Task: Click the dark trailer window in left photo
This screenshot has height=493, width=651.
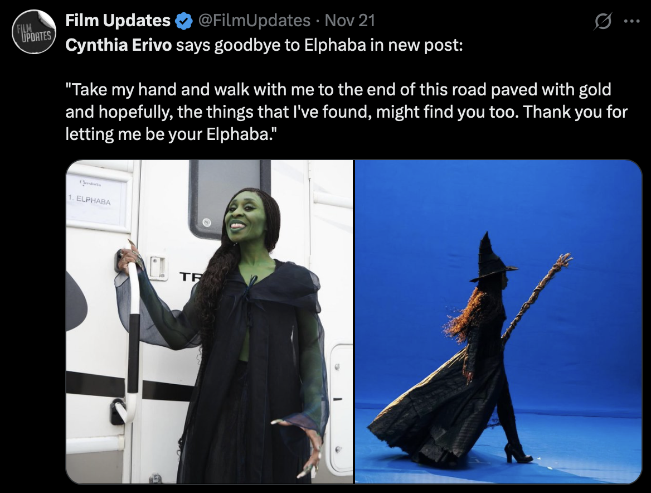Action: pos(229,199)
